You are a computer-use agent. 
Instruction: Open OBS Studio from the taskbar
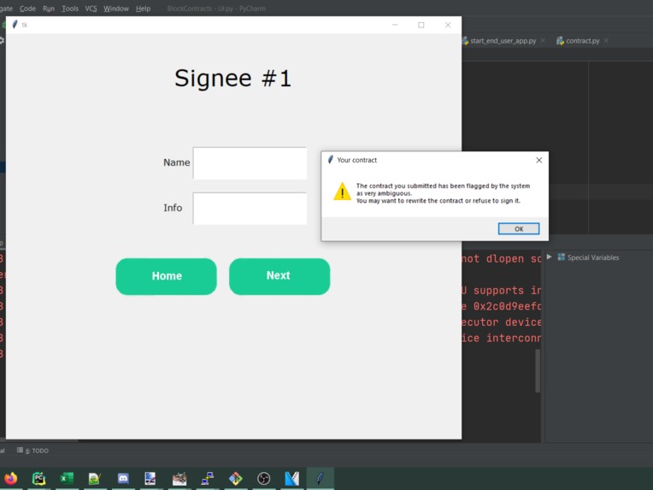263,478
